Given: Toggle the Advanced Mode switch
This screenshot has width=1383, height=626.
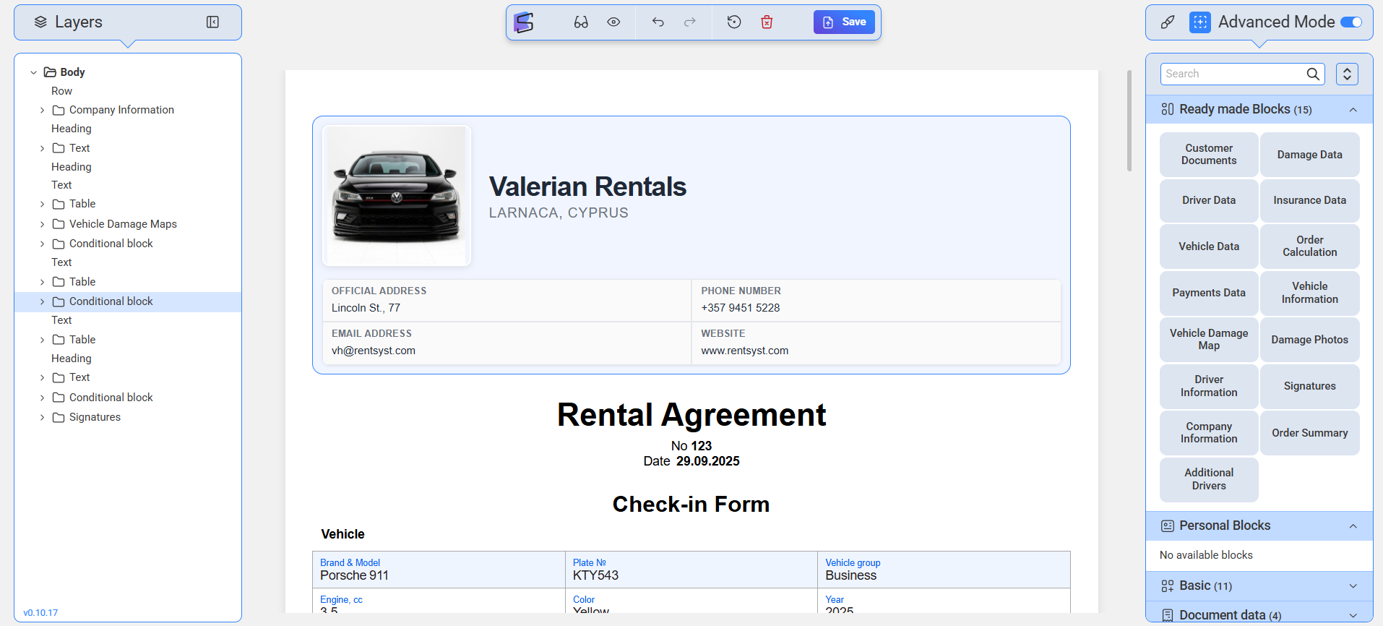Looking at the screenshot, I should (1350, 22).
